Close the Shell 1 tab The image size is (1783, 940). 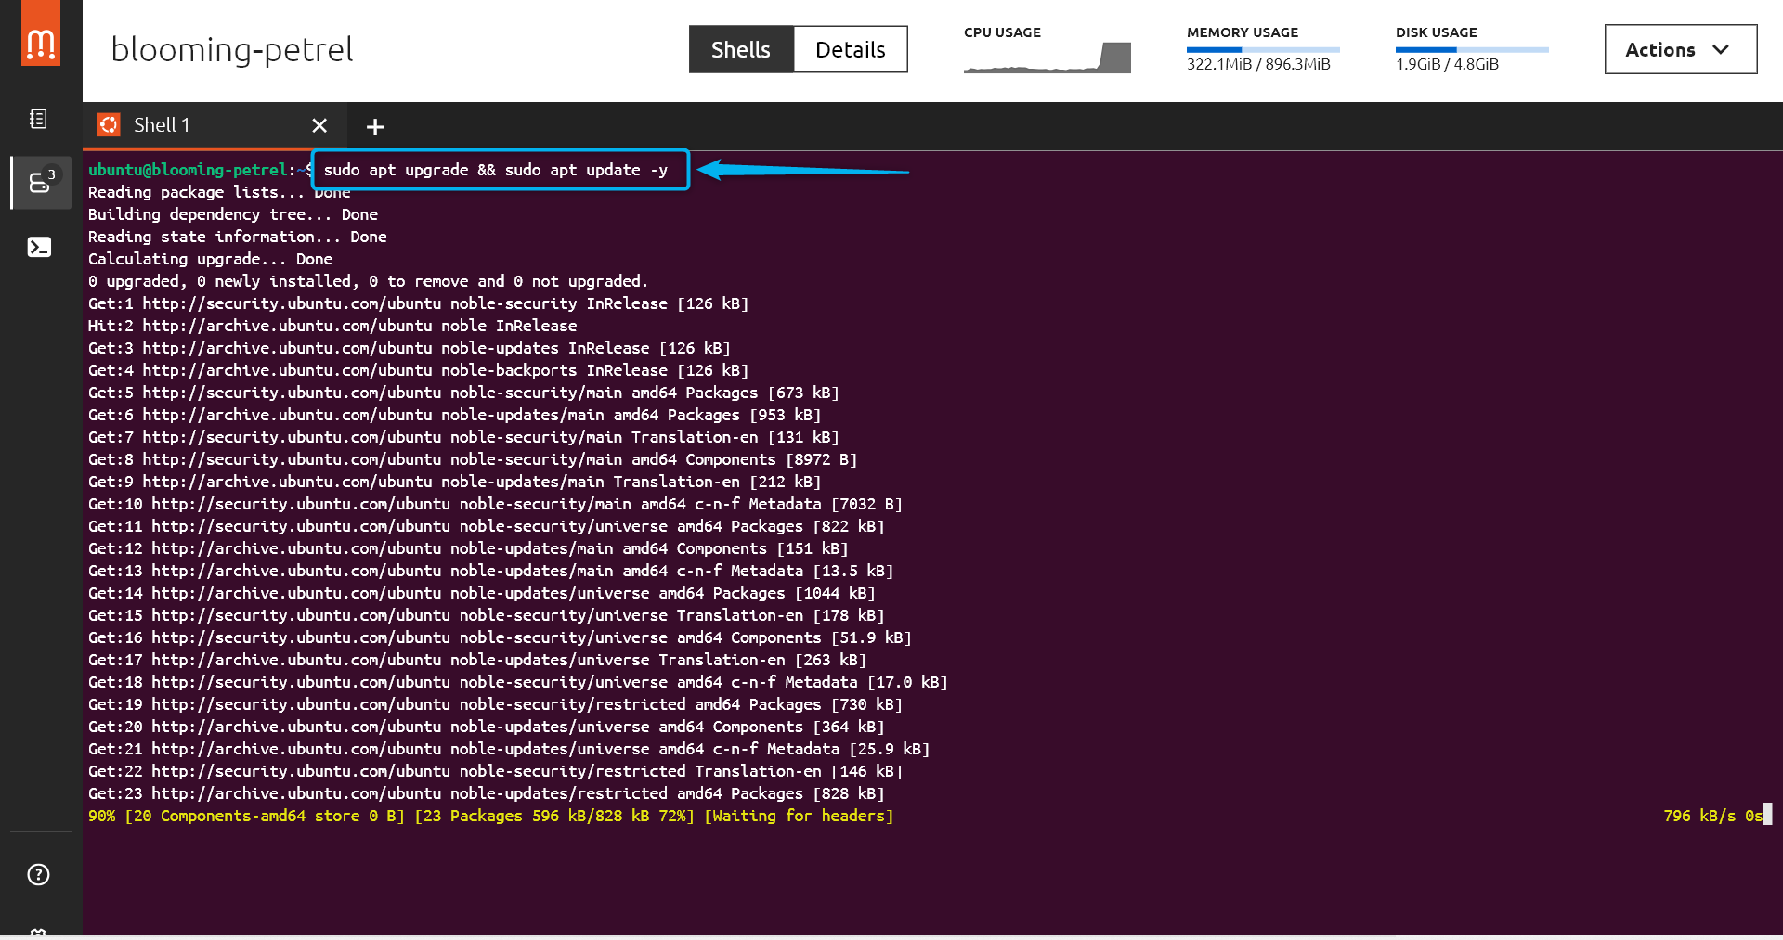(x=319, y=125)
